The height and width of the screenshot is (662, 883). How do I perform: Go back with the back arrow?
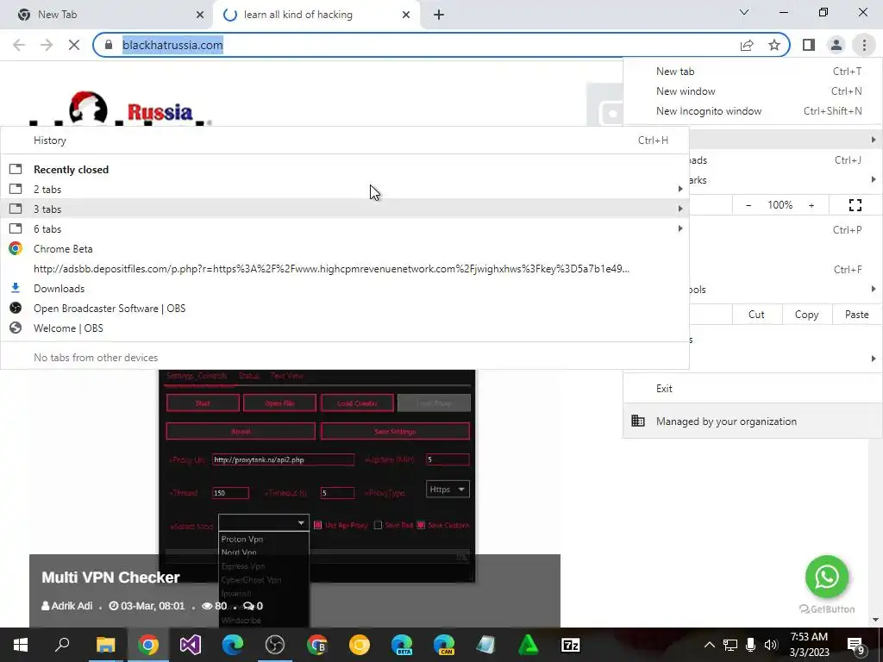[19, 45]
